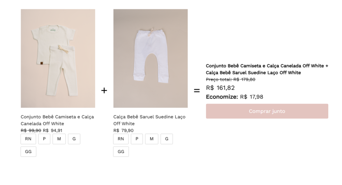Select size RN for Conjunto Bebê set
The height and width of the screenshot is (185, 342).
click(28, 139)
